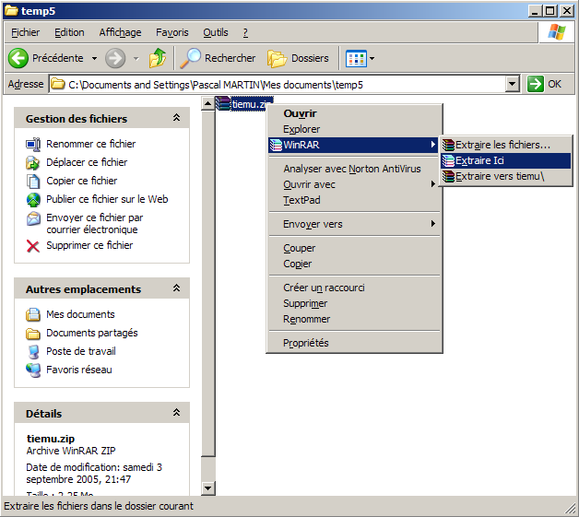Click the Windows flag logo
This screenshot has height=517, width=579.
[x=557, y=32]
